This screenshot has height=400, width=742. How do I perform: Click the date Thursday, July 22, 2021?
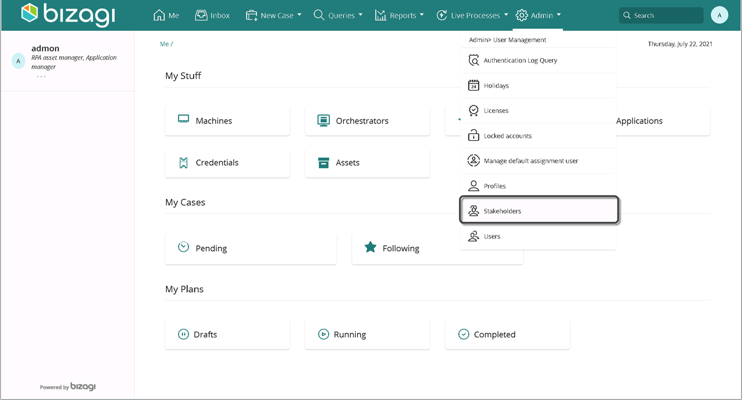pyautogui.click(x=680, y=44)
